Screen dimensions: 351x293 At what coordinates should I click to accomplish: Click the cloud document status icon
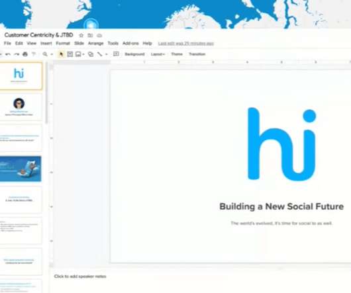[x=99, y=35]
